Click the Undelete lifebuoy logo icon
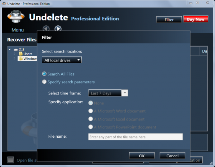The height and width of the screenshot is (167, 215). tap(16, 16)
